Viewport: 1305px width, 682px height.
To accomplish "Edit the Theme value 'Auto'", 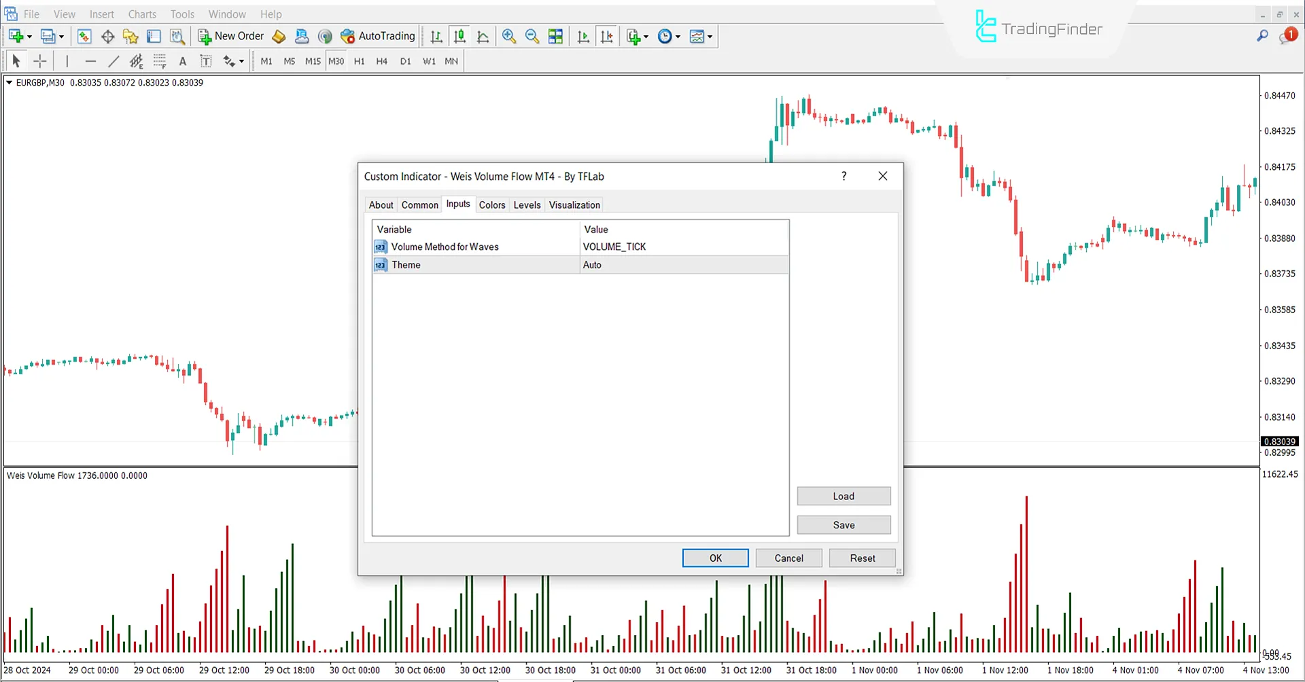I will [x=684, y=265].
